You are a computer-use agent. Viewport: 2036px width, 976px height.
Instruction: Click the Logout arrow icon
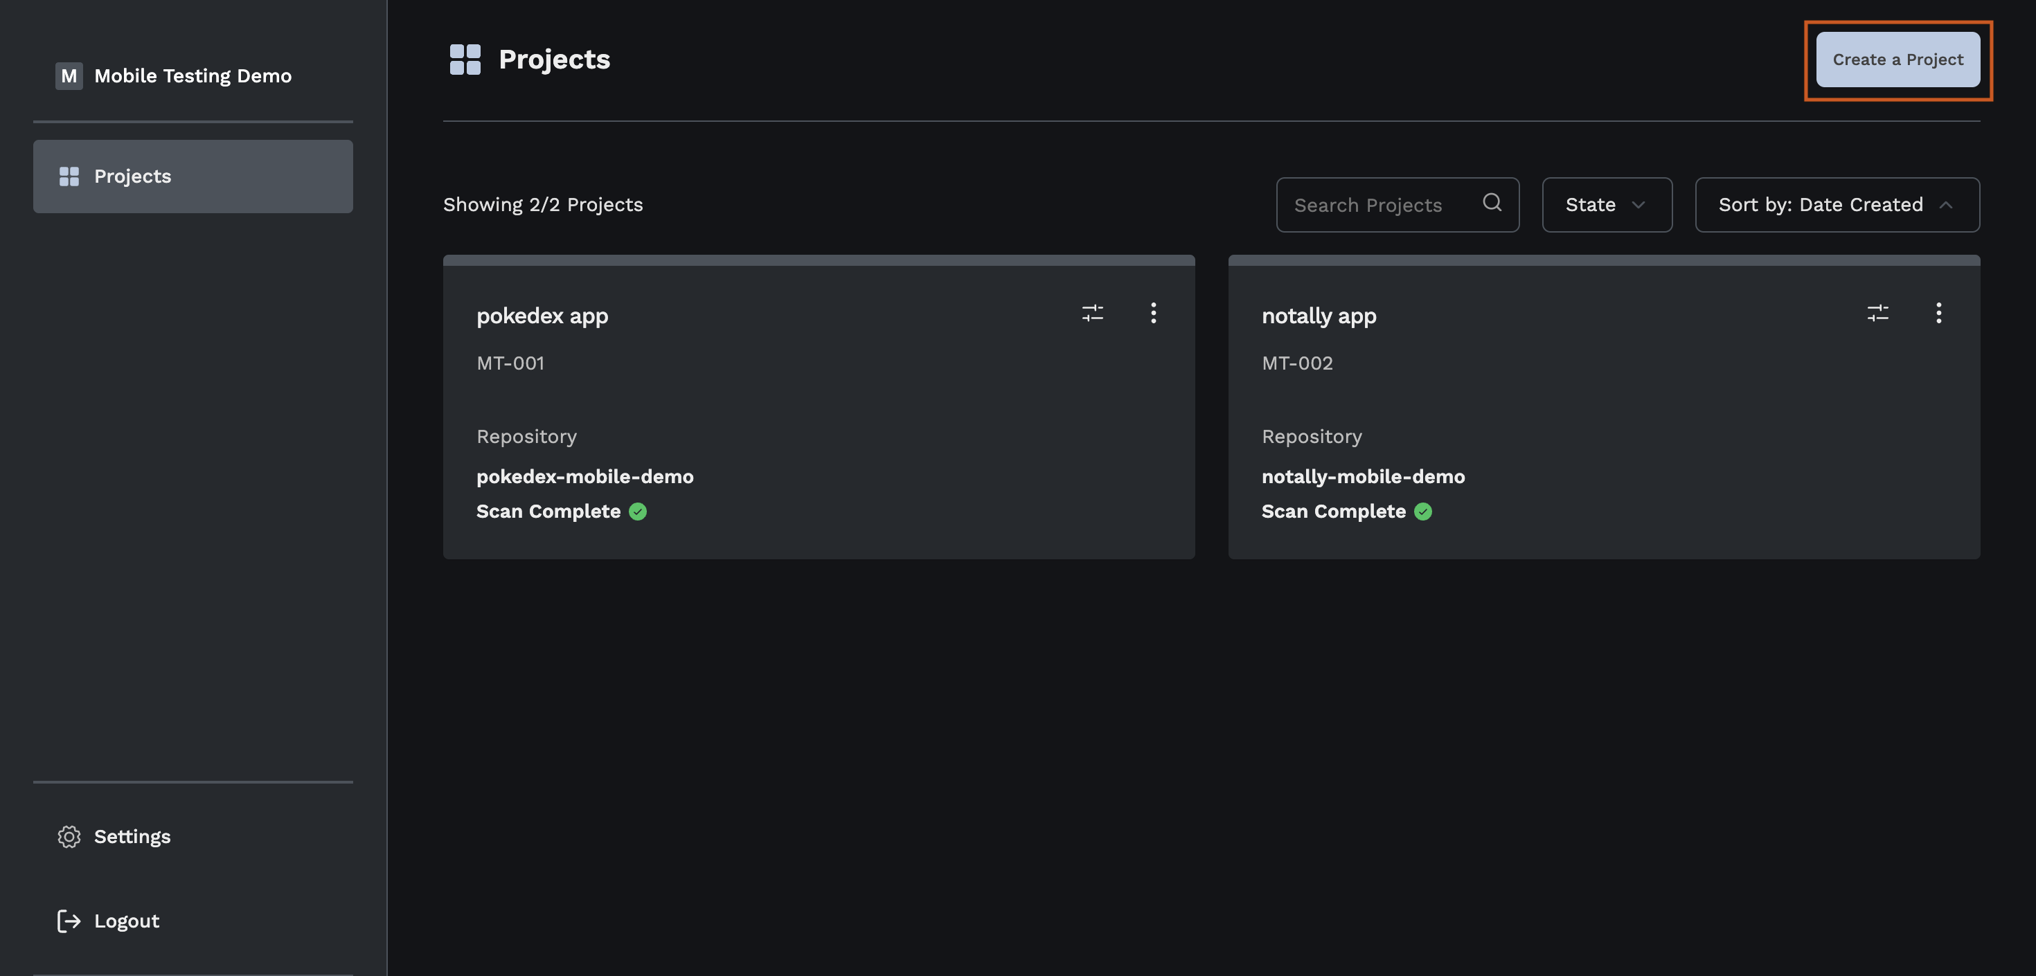(x=69, y=921)
